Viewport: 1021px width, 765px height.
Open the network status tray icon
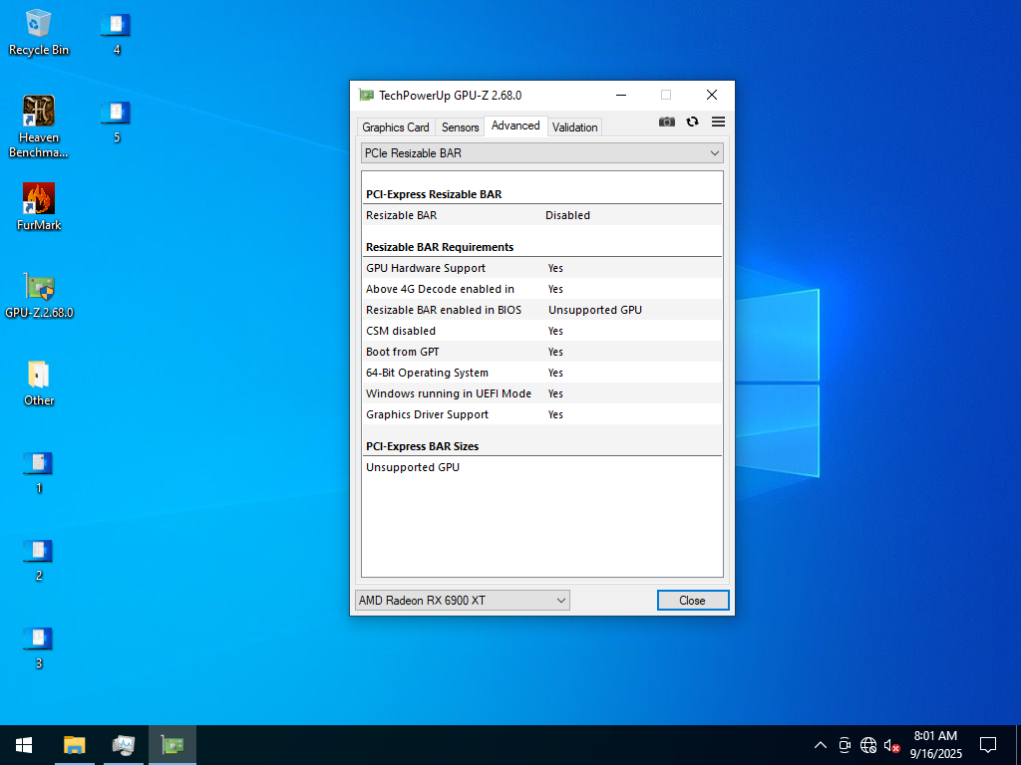(x=868, y=745)
